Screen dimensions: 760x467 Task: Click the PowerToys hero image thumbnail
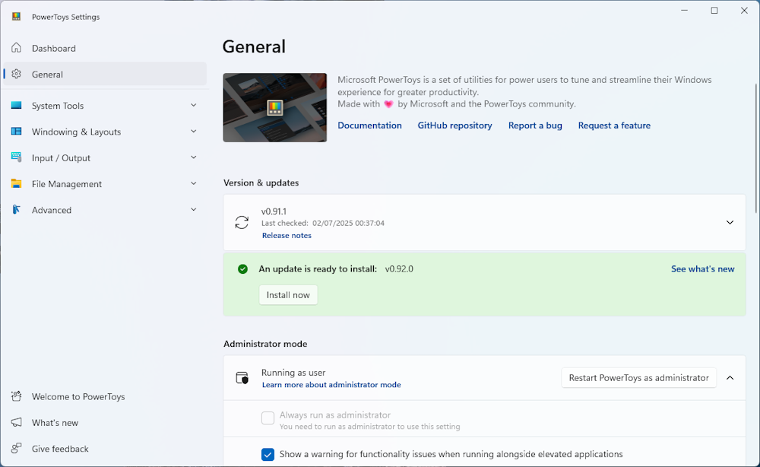pos(275,108)
